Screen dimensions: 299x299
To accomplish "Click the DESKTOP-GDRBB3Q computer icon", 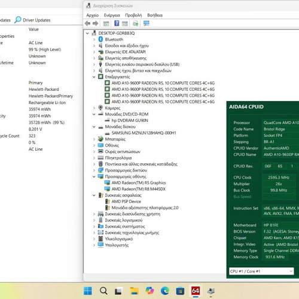I will tap(94, 33).
